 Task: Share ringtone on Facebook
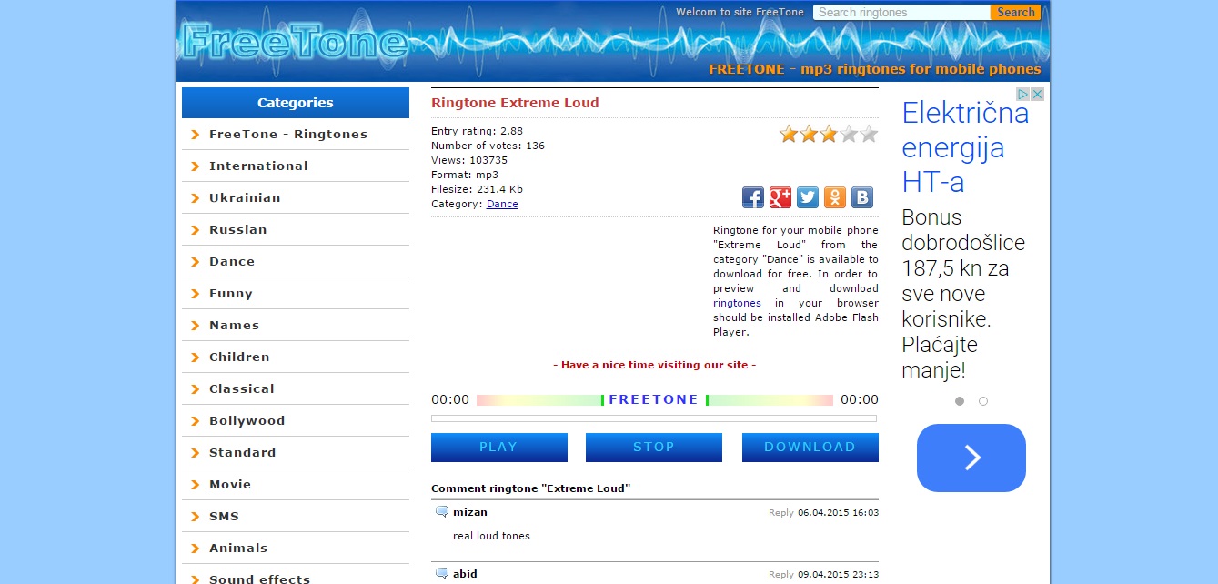(753, 197)
